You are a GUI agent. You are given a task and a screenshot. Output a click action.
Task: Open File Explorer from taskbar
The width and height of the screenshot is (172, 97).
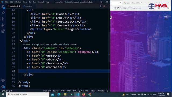(65, 95)
